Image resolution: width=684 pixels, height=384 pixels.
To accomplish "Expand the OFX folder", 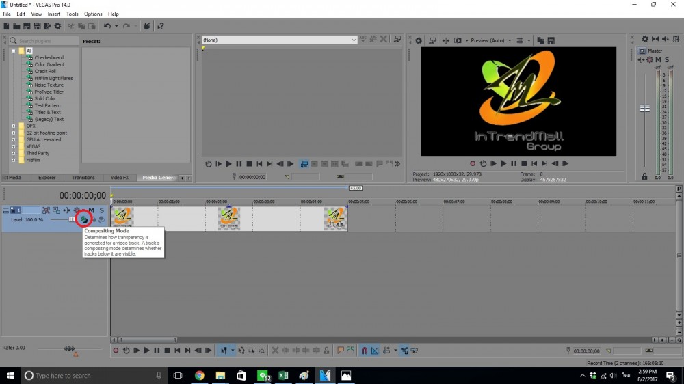I will point(14,126).
